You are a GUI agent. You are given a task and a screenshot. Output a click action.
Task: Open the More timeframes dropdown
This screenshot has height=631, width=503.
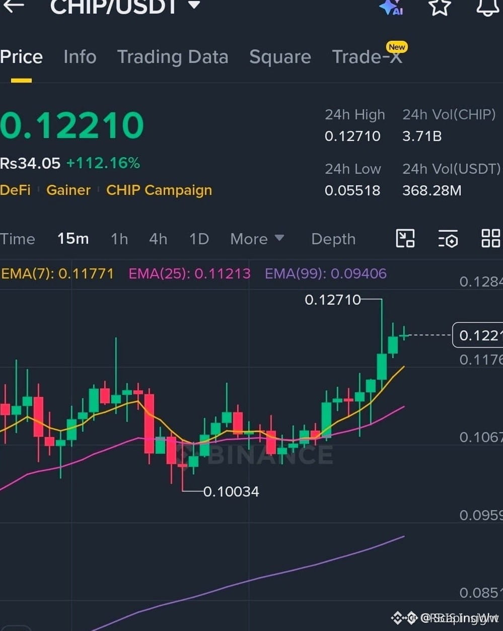click(x=257, y=239)
